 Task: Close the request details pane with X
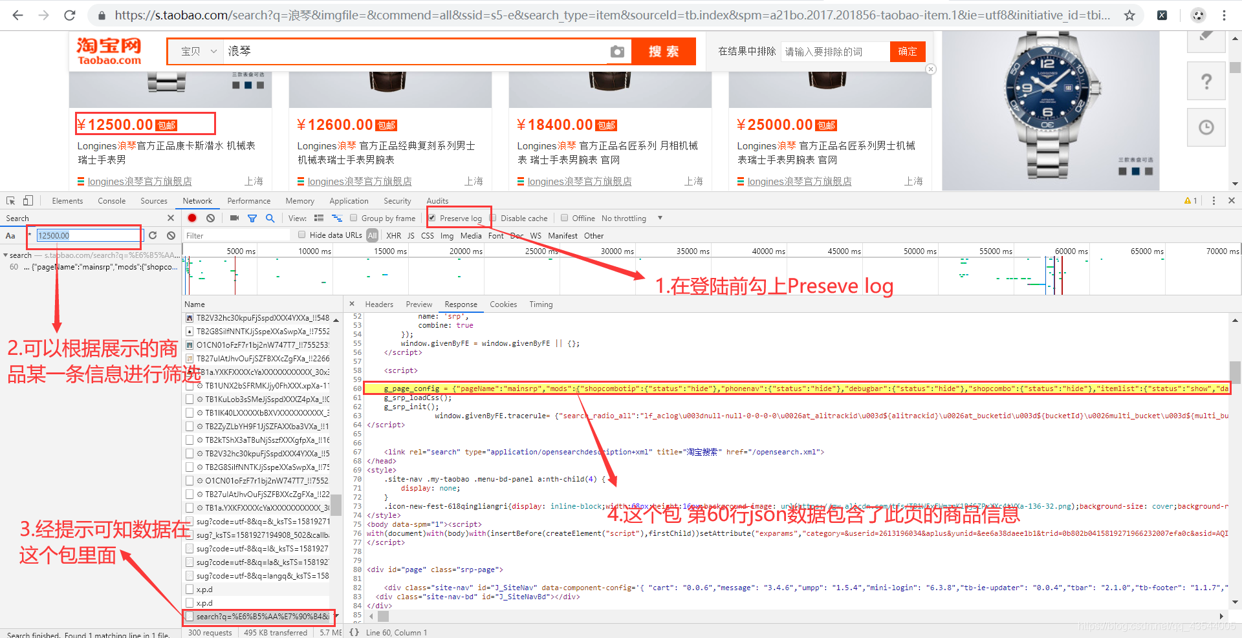pos(352,304)
